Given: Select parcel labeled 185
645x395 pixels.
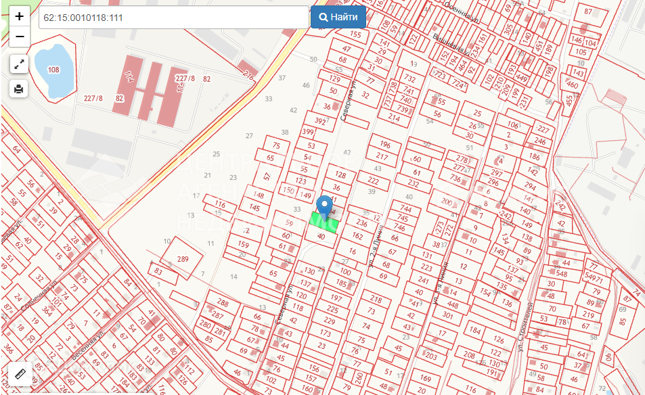Looking at the screenshot, I should (x=341, y=282).
